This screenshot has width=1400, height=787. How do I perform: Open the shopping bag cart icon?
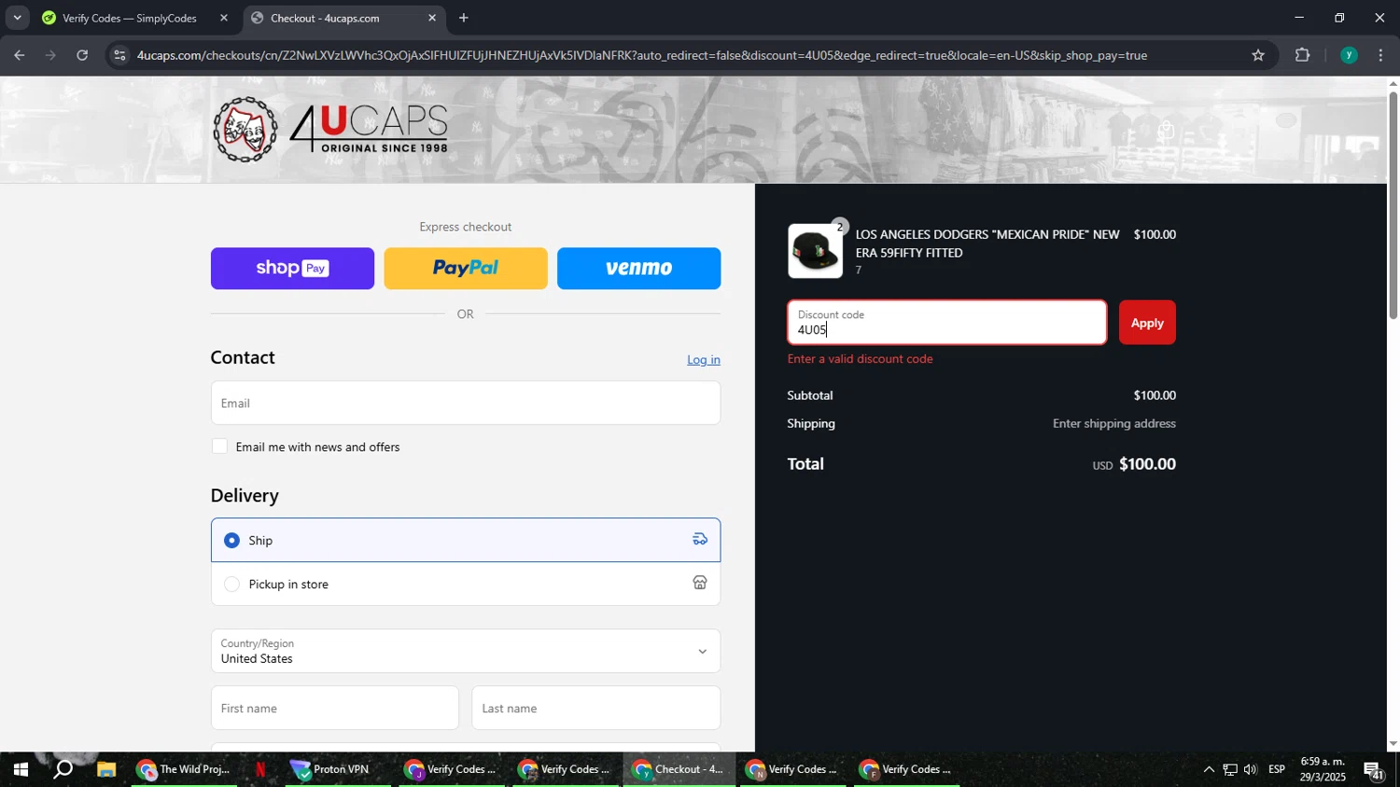[x=1166, y=131]
